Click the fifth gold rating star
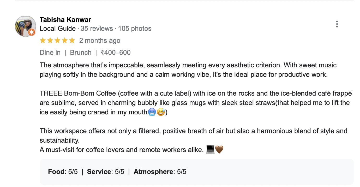This screenshot has width=360, height=187. tap(72, 40)
